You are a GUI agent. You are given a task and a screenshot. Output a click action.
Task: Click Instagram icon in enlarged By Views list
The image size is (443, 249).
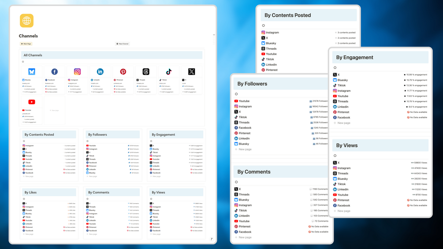click(x=335, y=168)
